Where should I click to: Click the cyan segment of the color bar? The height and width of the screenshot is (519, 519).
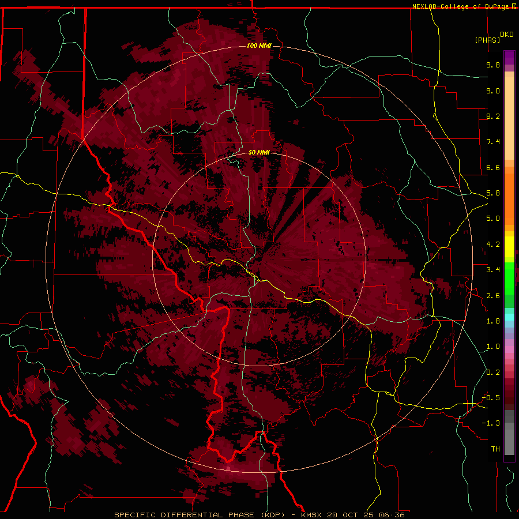coord(509,317)
